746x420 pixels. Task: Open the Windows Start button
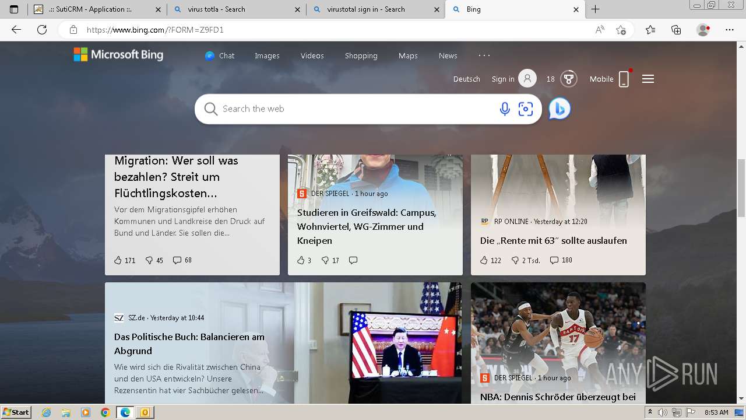[x=16, y=412]
